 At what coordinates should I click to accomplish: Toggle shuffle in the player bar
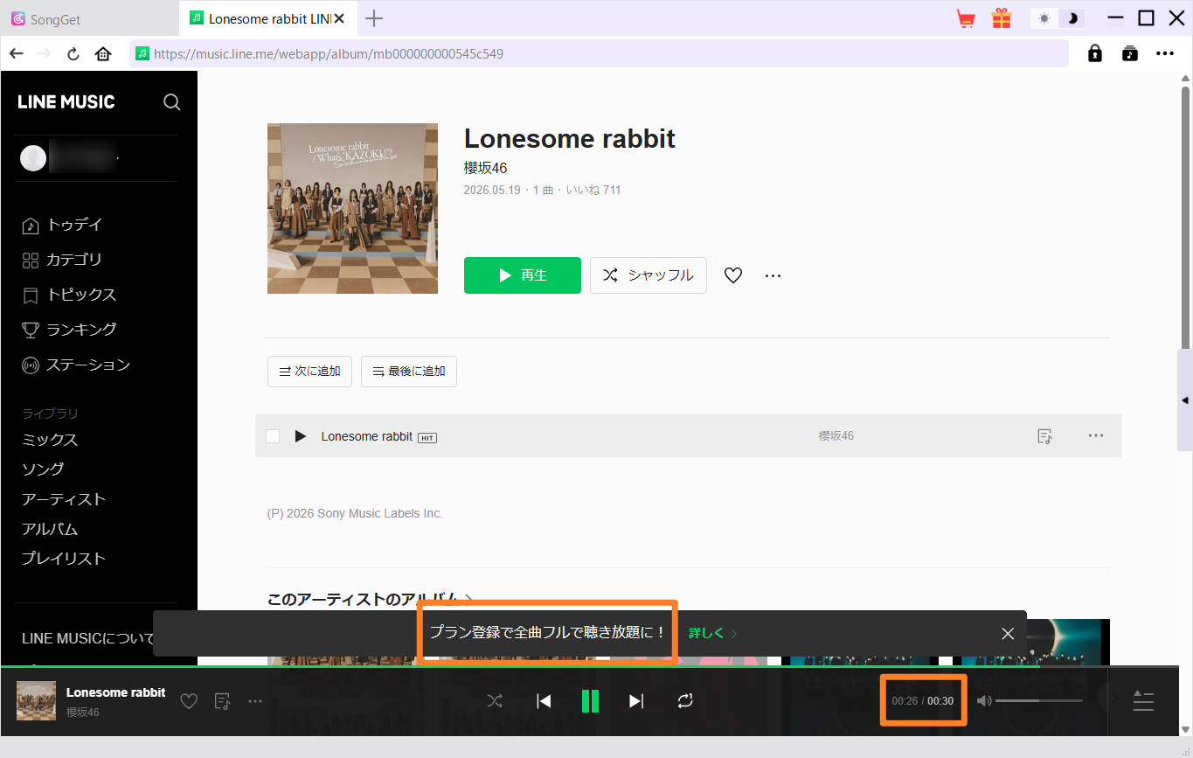click(x=495, y=701)
